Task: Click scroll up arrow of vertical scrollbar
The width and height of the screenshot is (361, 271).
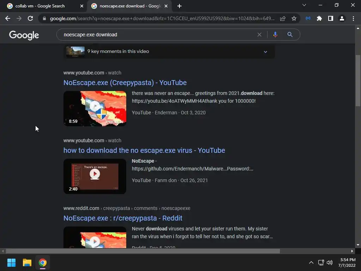Action: pyautogui.click(x=358, y=28)
